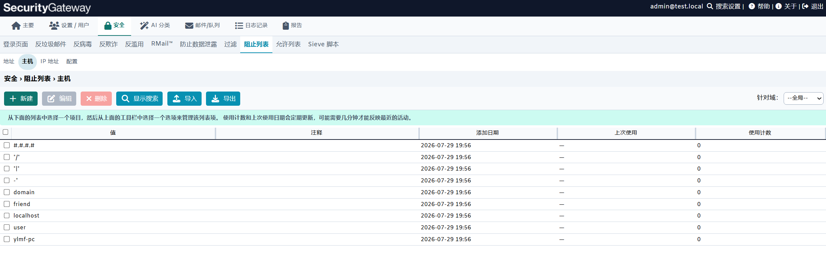The image size is (826, 254).
Task: Click the pencil icon on 编辑 button
Action: coord(51,99)
